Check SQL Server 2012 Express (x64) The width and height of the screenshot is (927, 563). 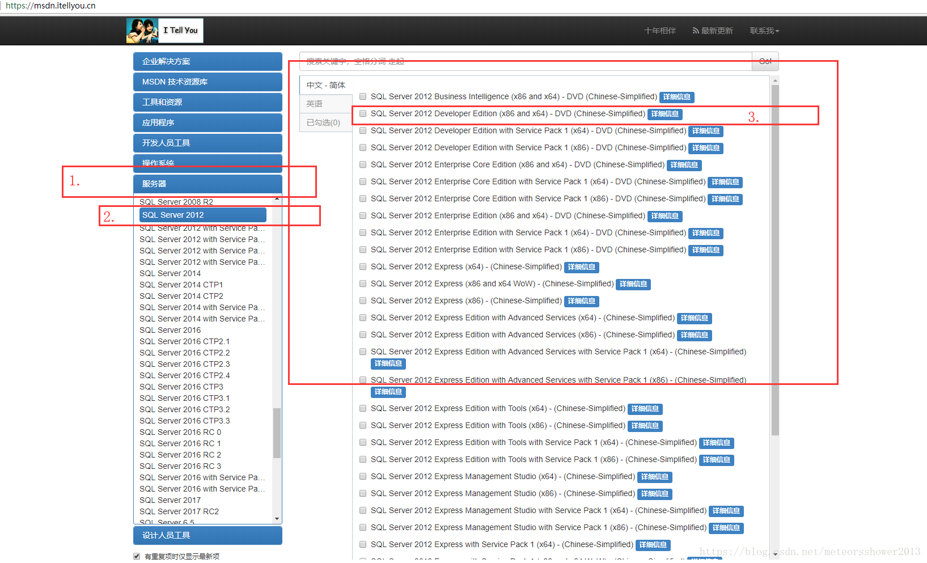pyautogui.click(x=363, y=267)
